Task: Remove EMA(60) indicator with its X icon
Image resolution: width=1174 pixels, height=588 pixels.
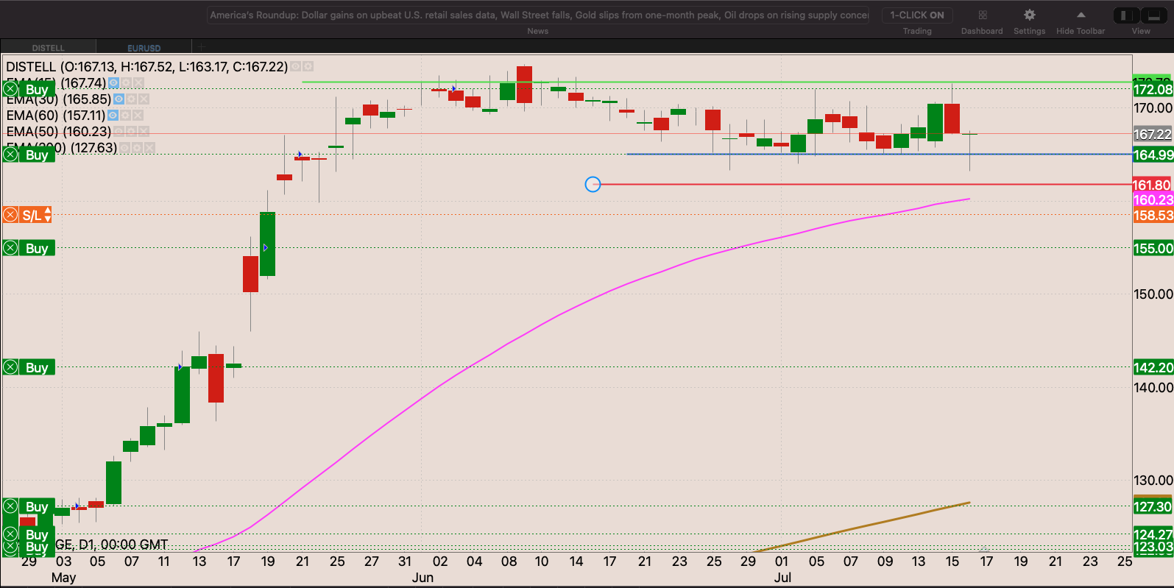Action: (x=138, y=116)
